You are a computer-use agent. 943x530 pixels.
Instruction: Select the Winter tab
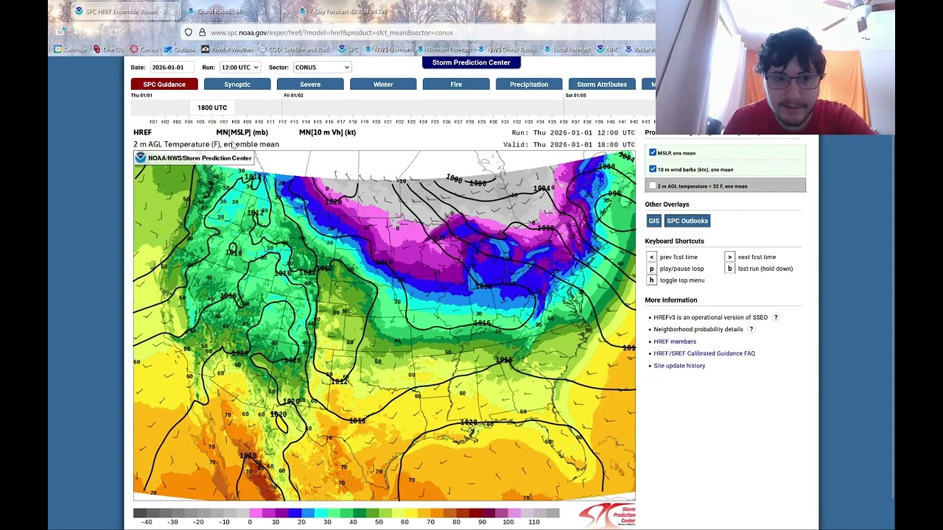click(383, 85)
